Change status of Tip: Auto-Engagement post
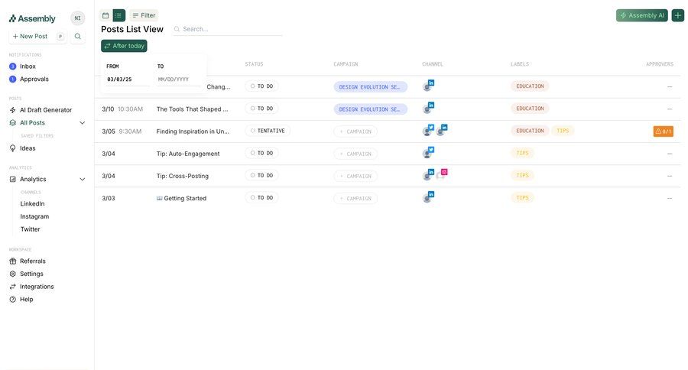Viewport: 688px width, 370px height. pos(261,153)
